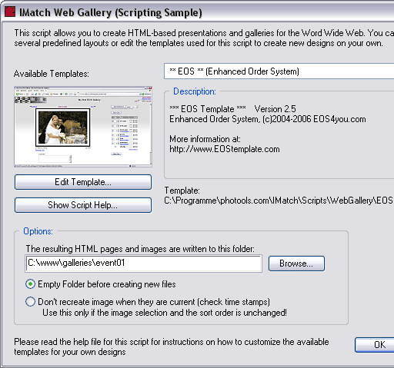This screenshot has height=368, width=394.
Task: Click the wedding photo inside the preview
Action: click(x=63, y=128)
